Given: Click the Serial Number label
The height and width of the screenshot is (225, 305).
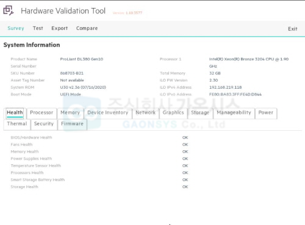Looking at the screenshot, I should 24,66.
